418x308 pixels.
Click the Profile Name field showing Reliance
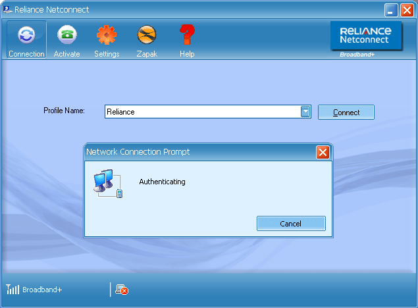[x=207, y=112]
